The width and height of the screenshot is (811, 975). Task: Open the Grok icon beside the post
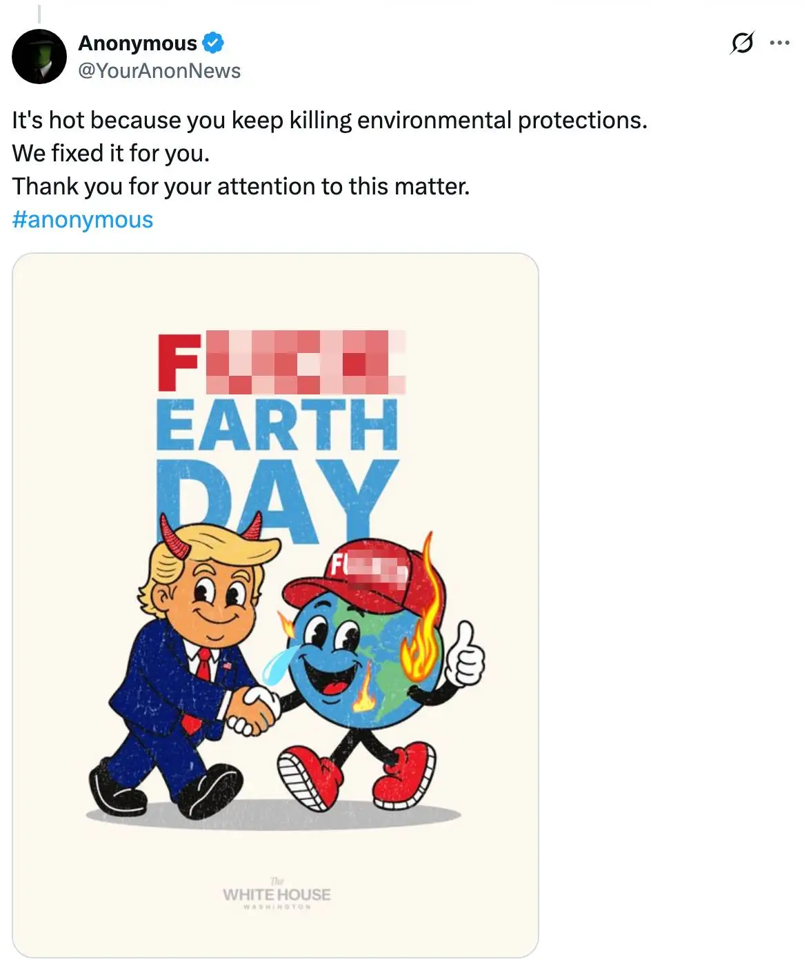[741, 43]
